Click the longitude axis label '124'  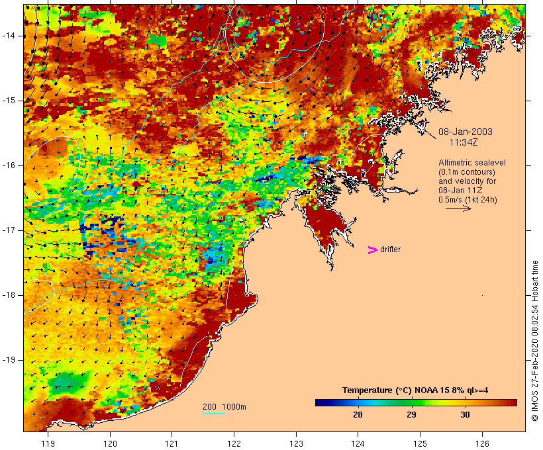[358, 444]
